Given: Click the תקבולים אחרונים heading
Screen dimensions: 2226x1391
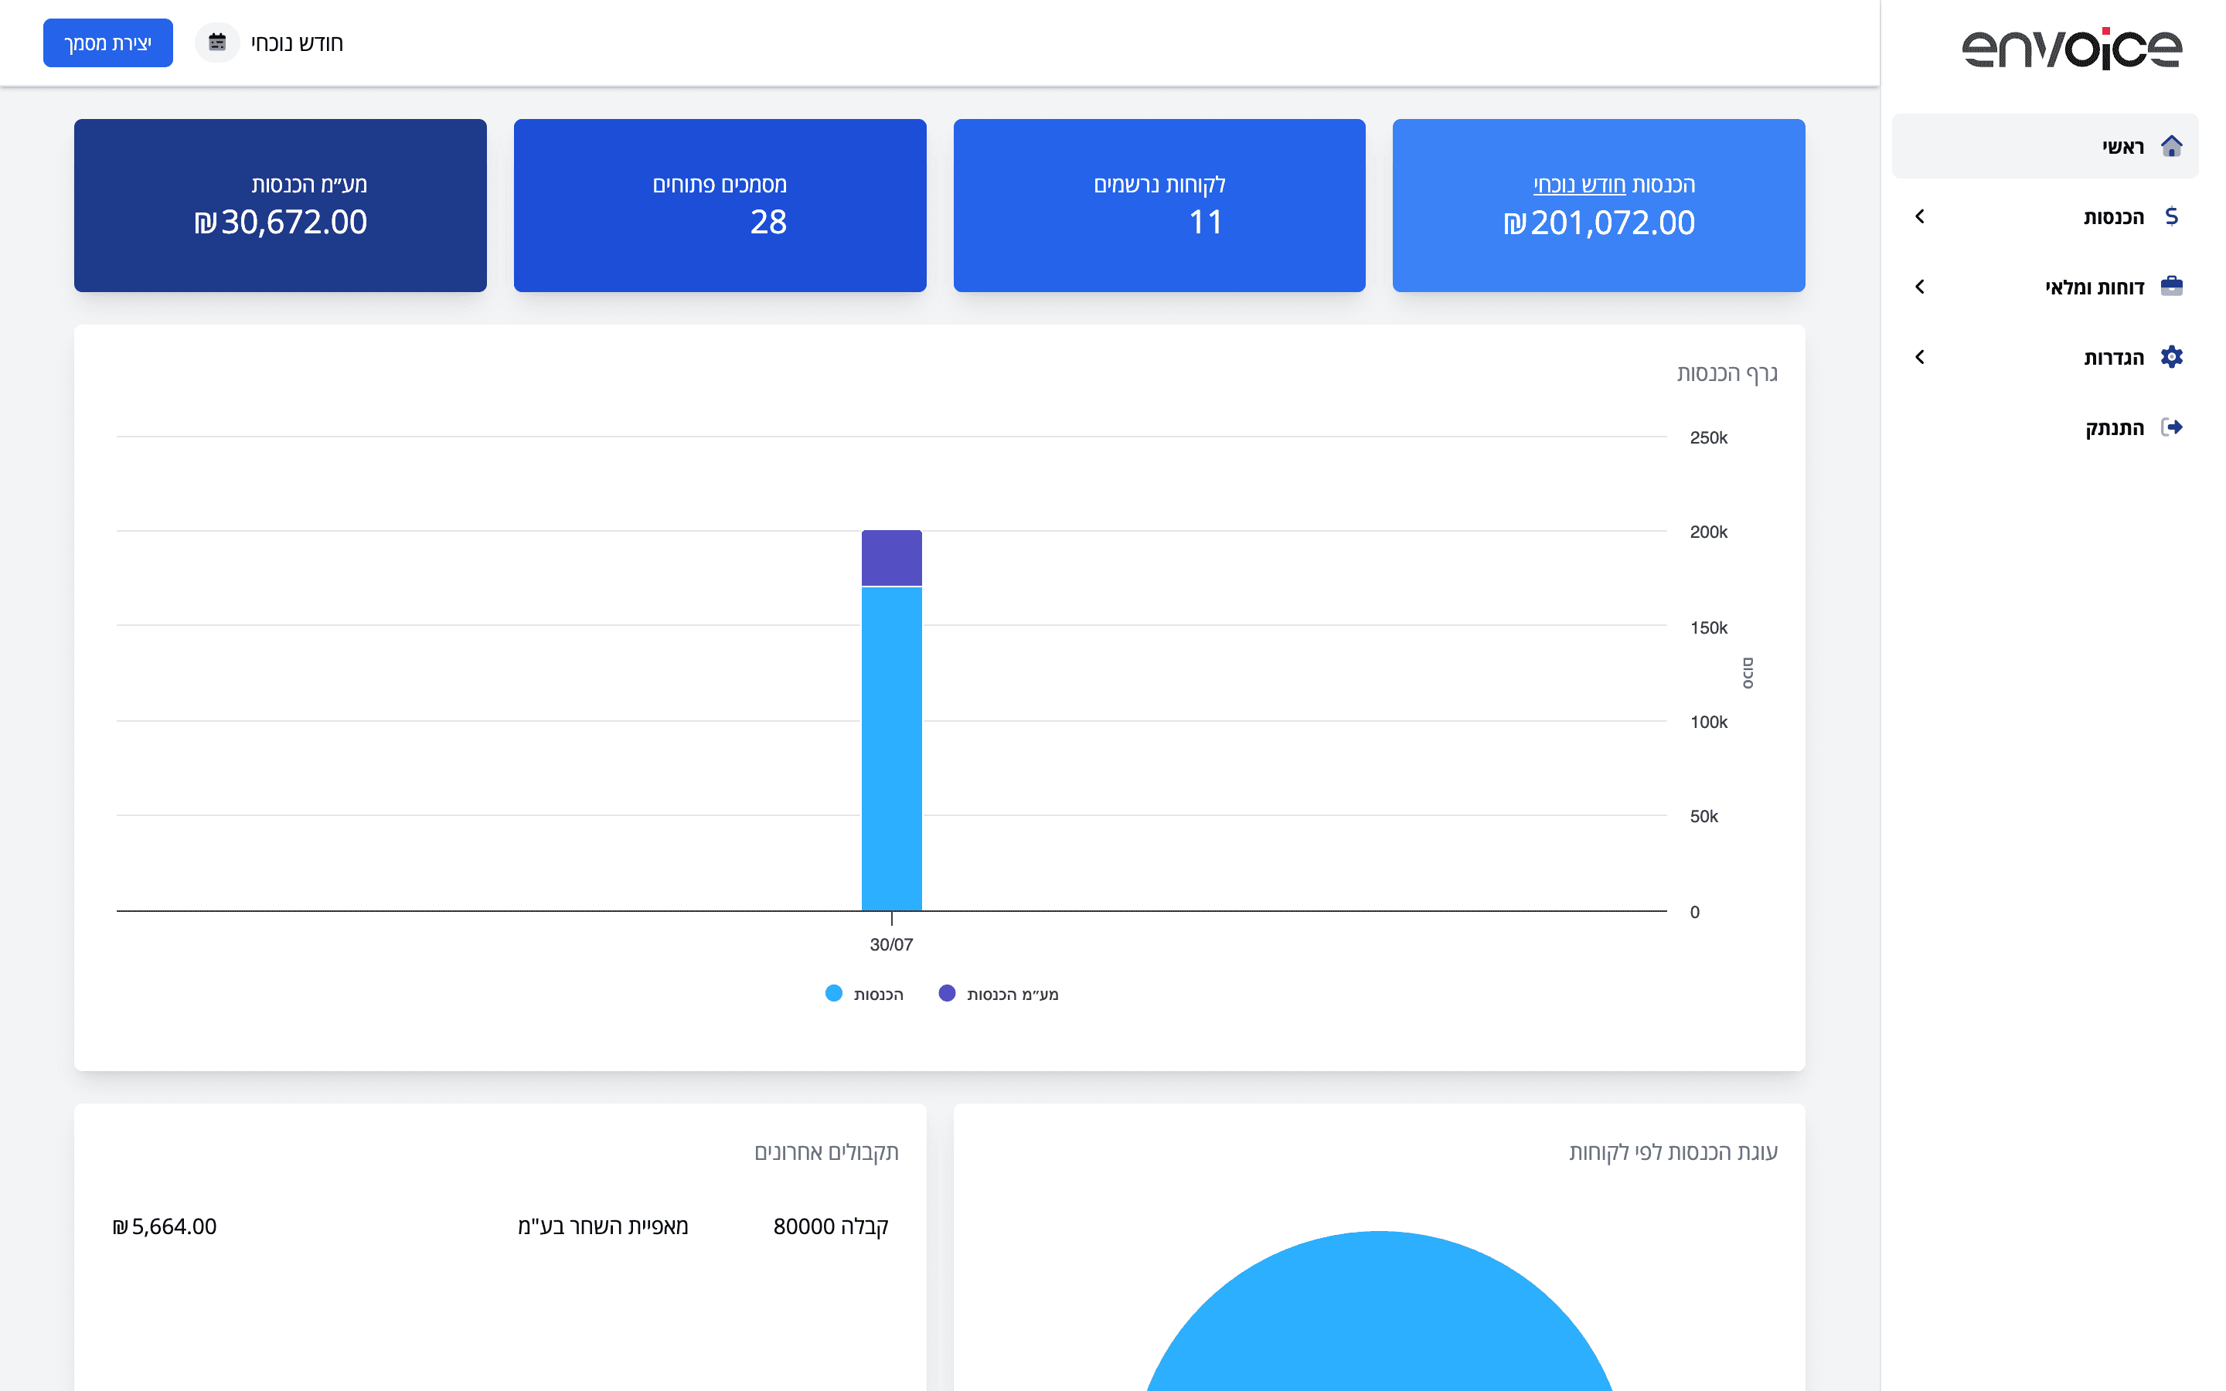Looking at the screenshot, I should tap(826, 1151).
